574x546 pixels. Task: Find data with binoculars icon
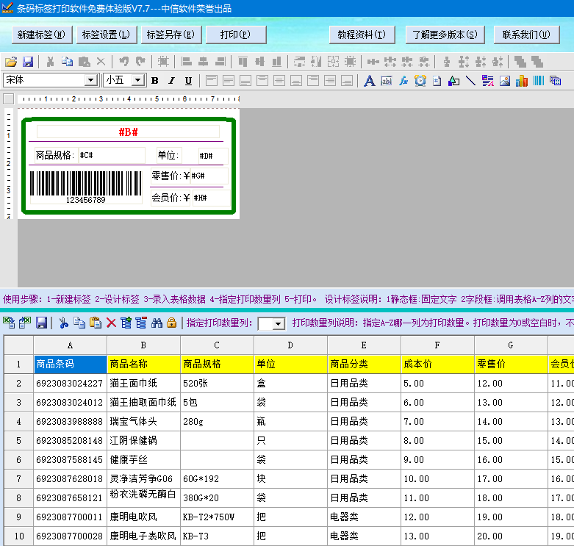157,323
